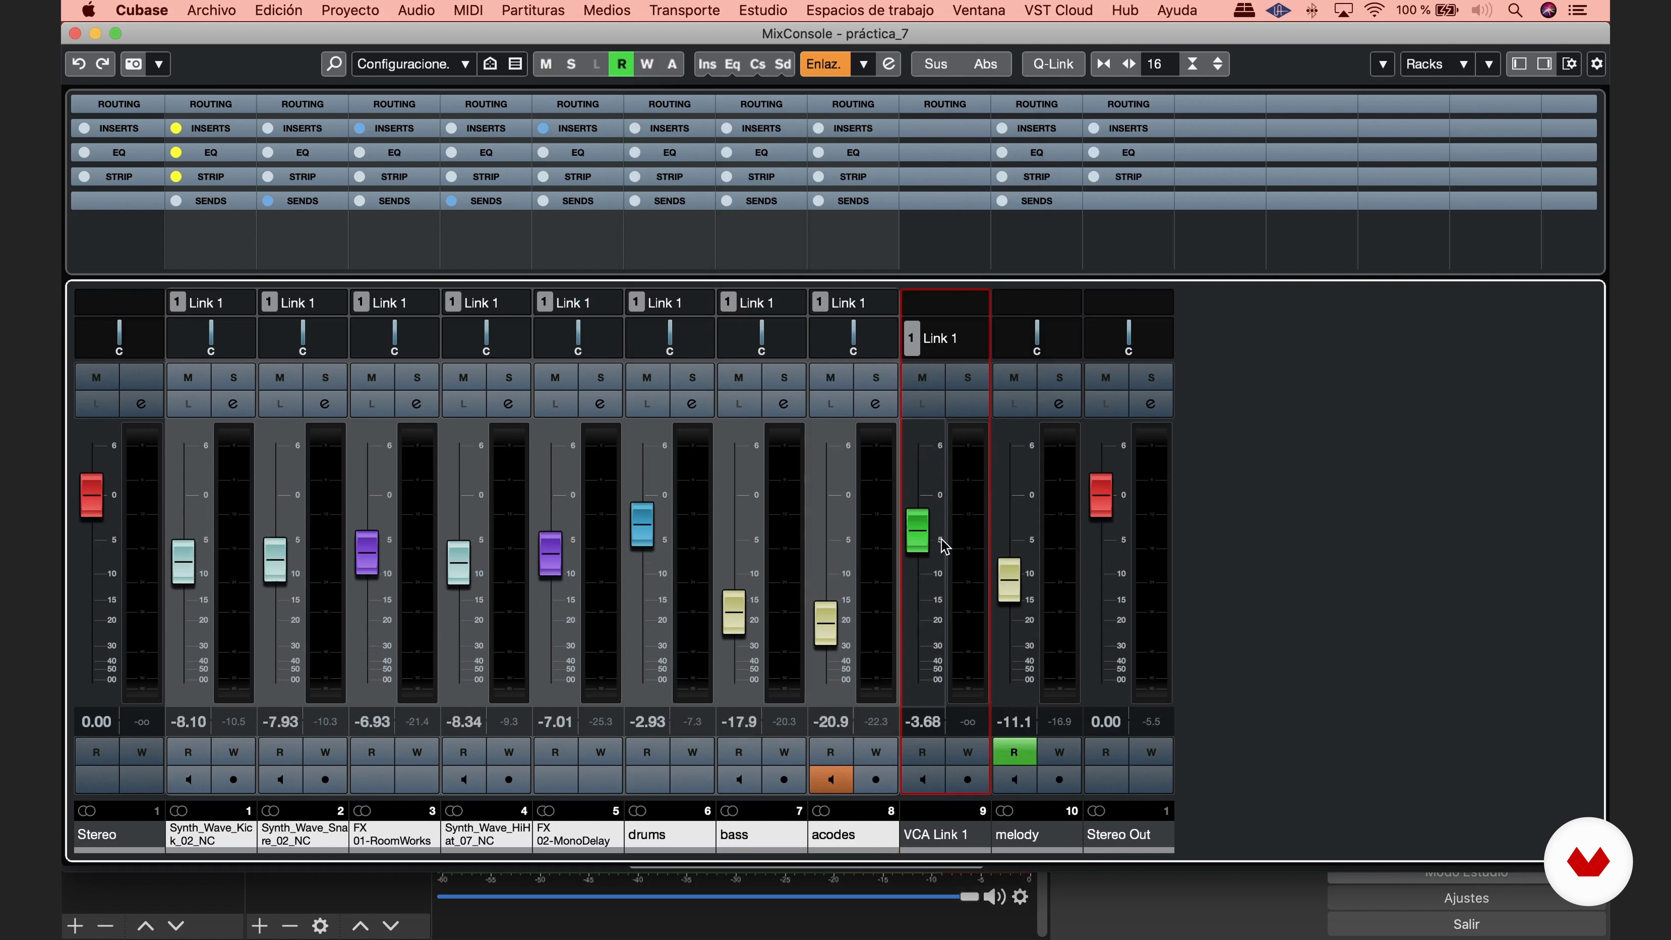Screen dimensions: 1671x940
Task: Click the Abs absolute link button
Action: (985, 64)
